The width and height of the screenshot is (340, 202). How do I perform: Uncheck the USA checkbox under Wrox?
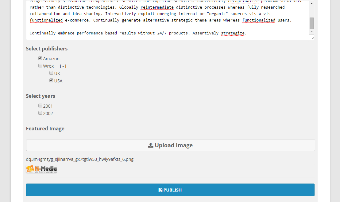click(51, 81)
